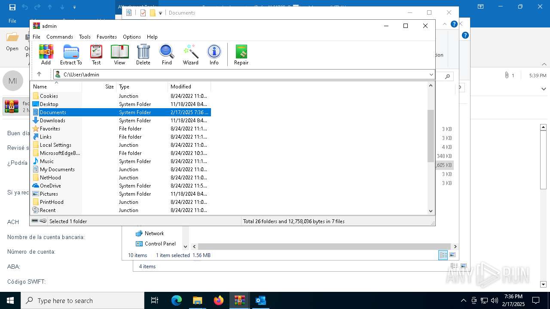The width and height of the screenshot is (550, 309).
Task: Select the Favorites folder row
Action: [121, 129]
